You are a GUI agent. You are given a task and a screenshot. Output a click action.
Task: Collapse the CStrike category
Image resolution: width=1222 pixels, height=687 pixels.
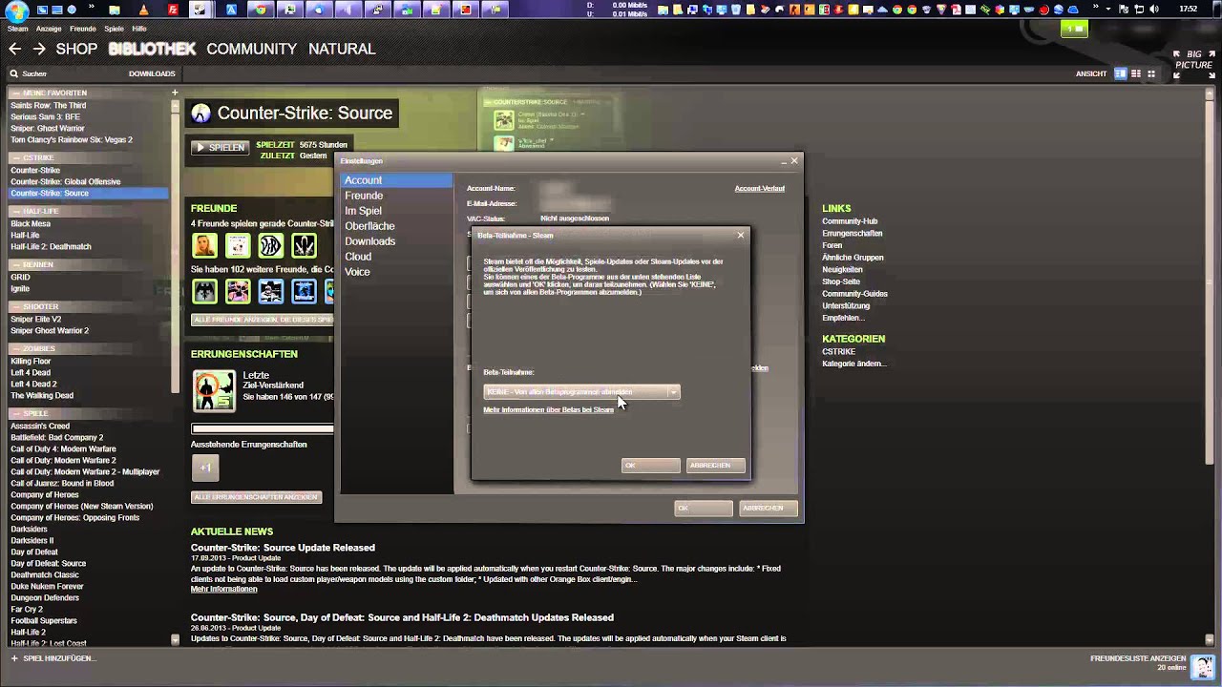[x=15, y=158]
